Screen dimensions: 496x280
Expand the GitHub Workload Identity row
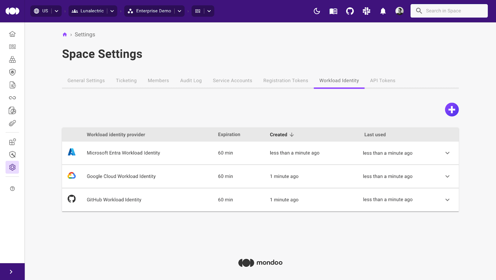point(447,200)
